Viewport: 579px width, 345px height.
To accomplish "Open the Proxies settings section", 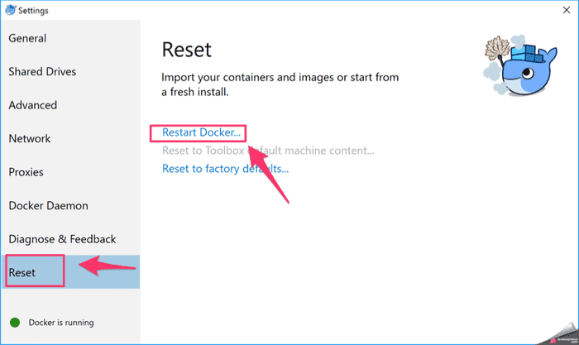I will (x=26, y=172).
